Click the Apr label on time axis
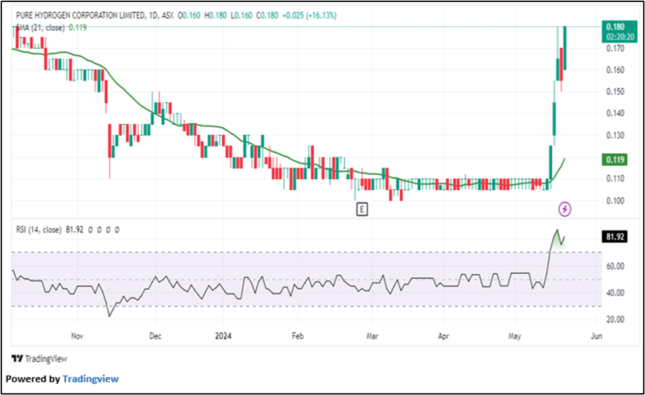 click(x=443, y=336)
